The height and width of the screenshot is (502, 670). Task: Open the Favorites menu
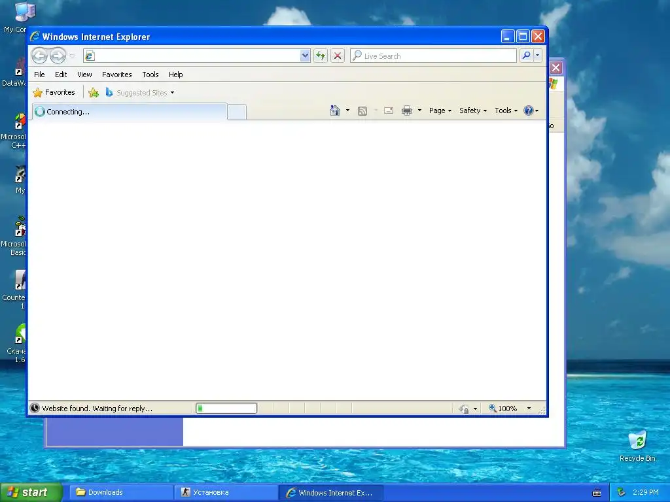point(116,75)
